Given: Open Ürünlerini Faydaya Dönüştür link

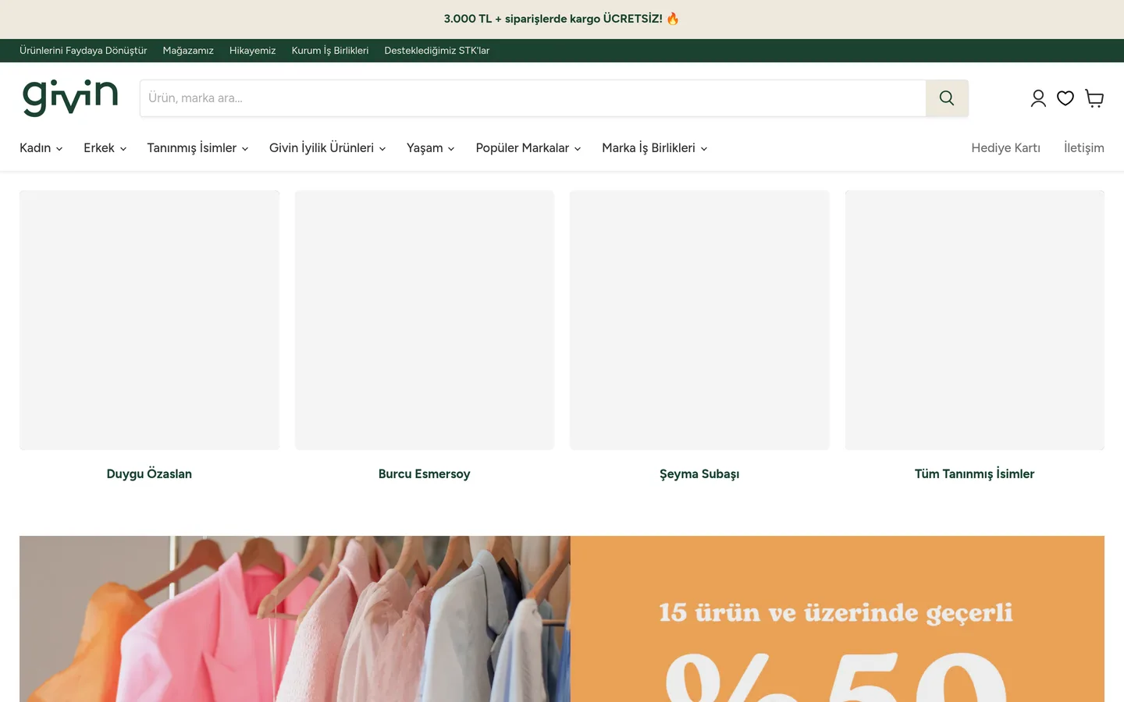Looking at the screenshot, I should (x=84, y=51).
